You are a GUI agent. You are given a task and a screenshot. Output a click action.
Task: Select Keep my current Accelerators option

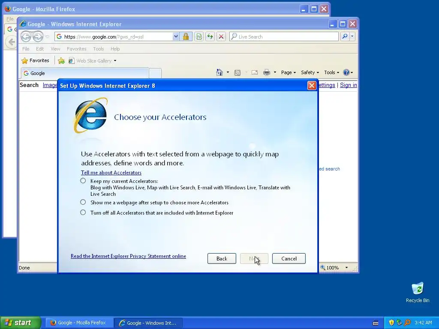click(83, 181)
